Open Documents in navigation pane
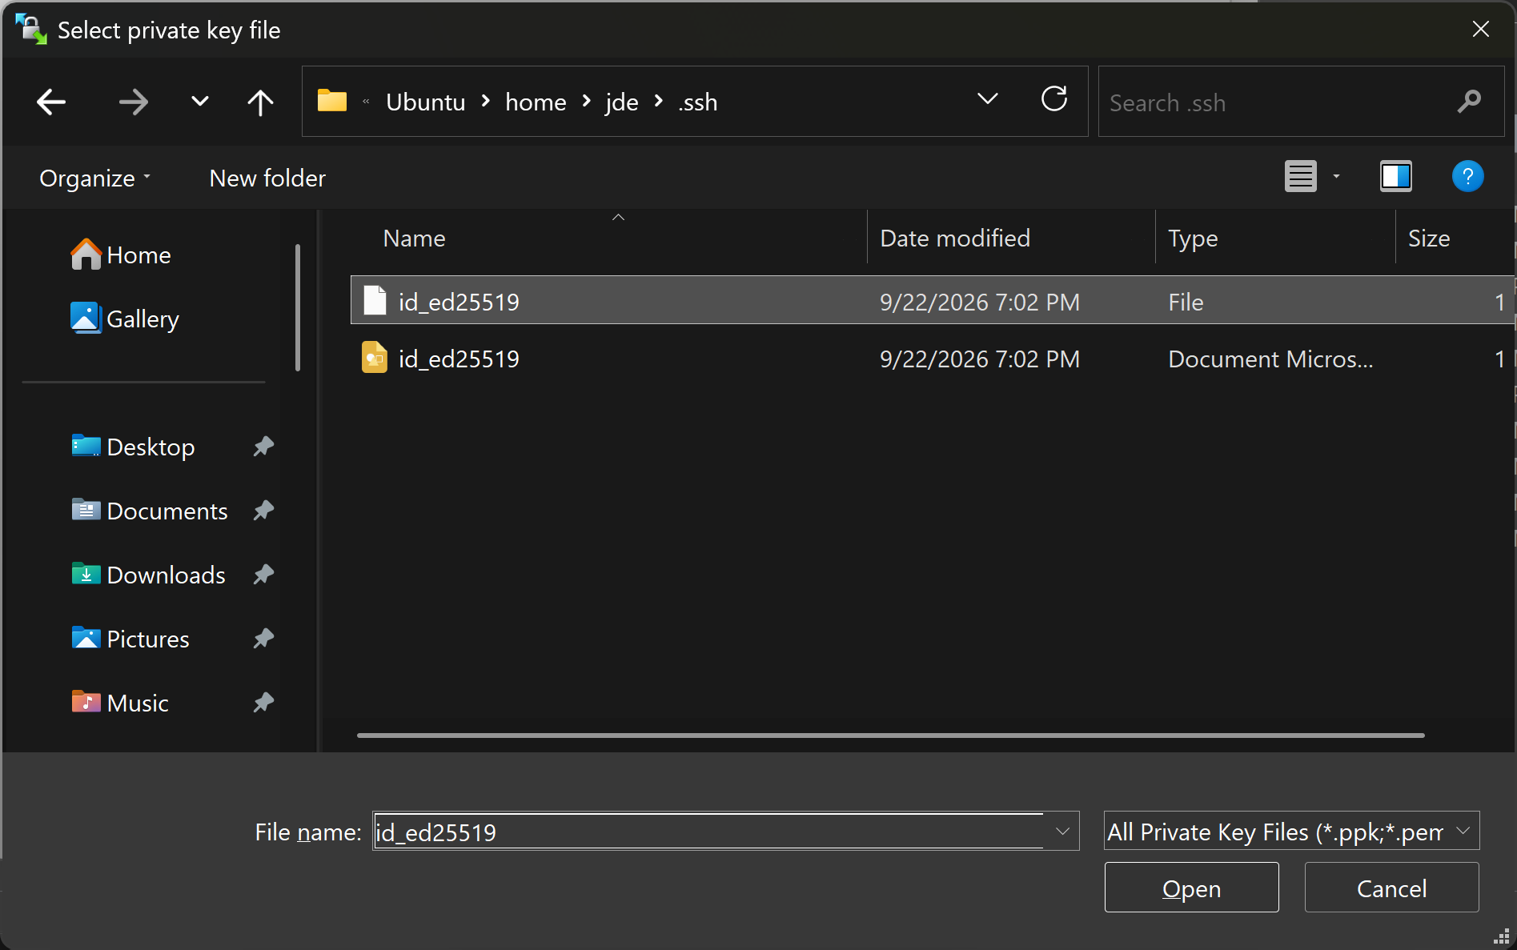Image resolution: width=1517 pixels, height=950 pixels. tap(150, 511)
